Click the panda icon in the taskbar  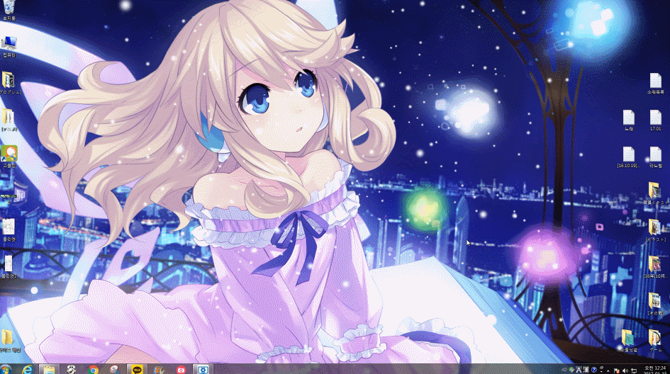pos(72,369)
